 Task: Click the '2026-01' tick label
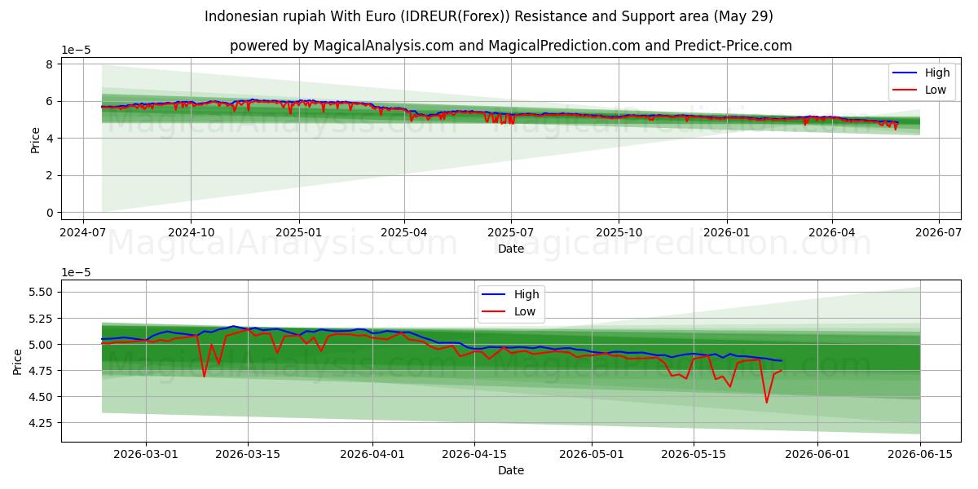coord(726,232)
